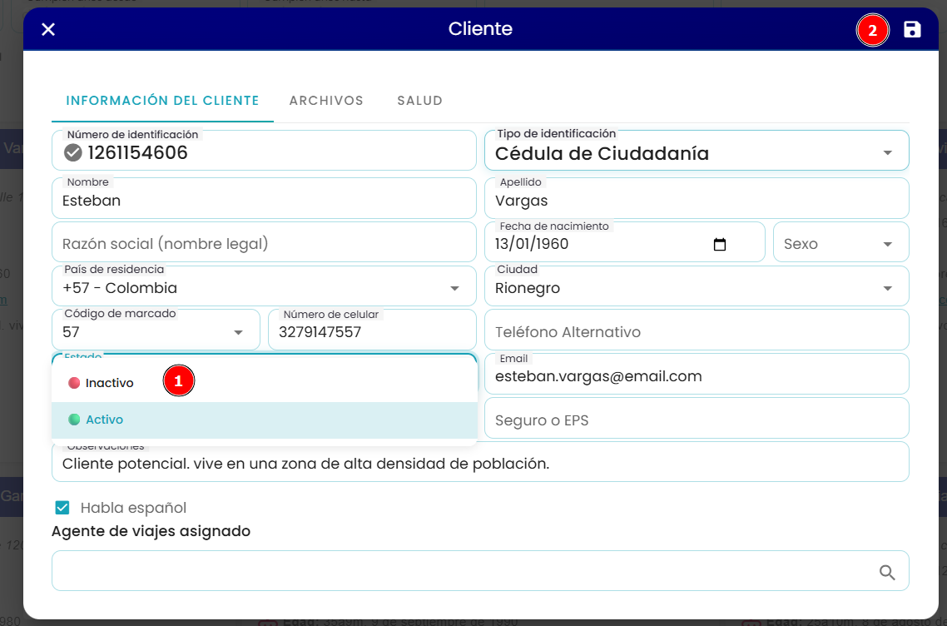Click the red Inactivo status dot
The image size is (947, 626).
74,383
